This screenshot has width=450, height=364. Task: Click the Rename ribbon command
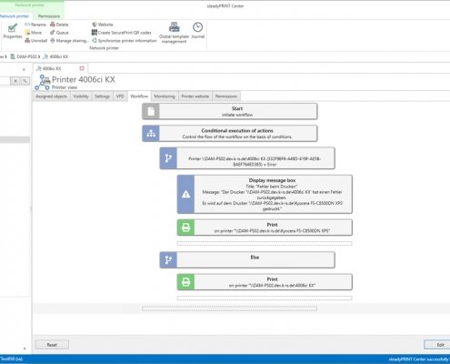click(35, 25)
